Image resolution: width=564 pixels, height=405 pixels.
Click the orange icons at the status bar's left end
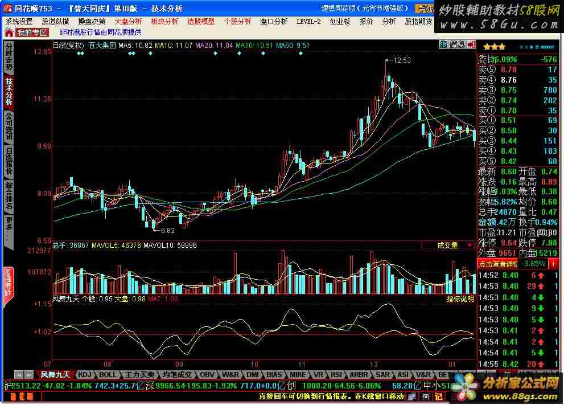click(x=22, y=396)
